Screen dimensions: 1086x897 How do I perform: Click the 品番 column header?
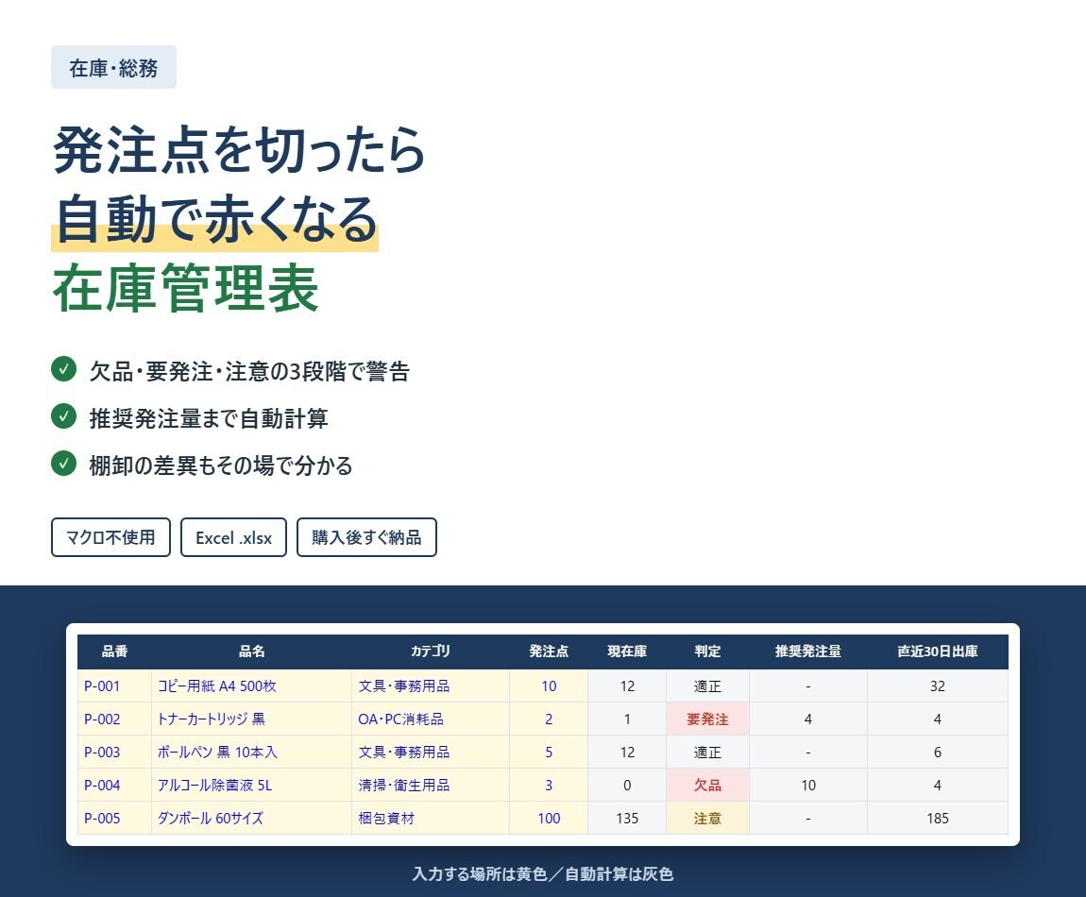114,652
